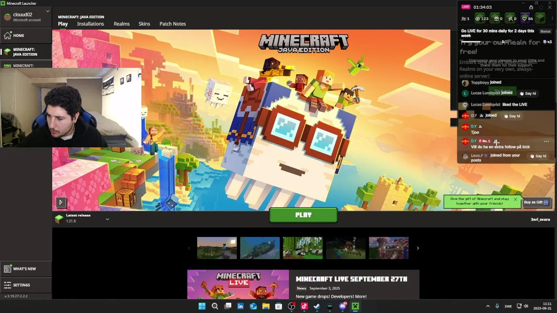557x313 pixels.
Task: Open What's New in the sidebar
Action: pyautogui.click(x=26, y=269)
